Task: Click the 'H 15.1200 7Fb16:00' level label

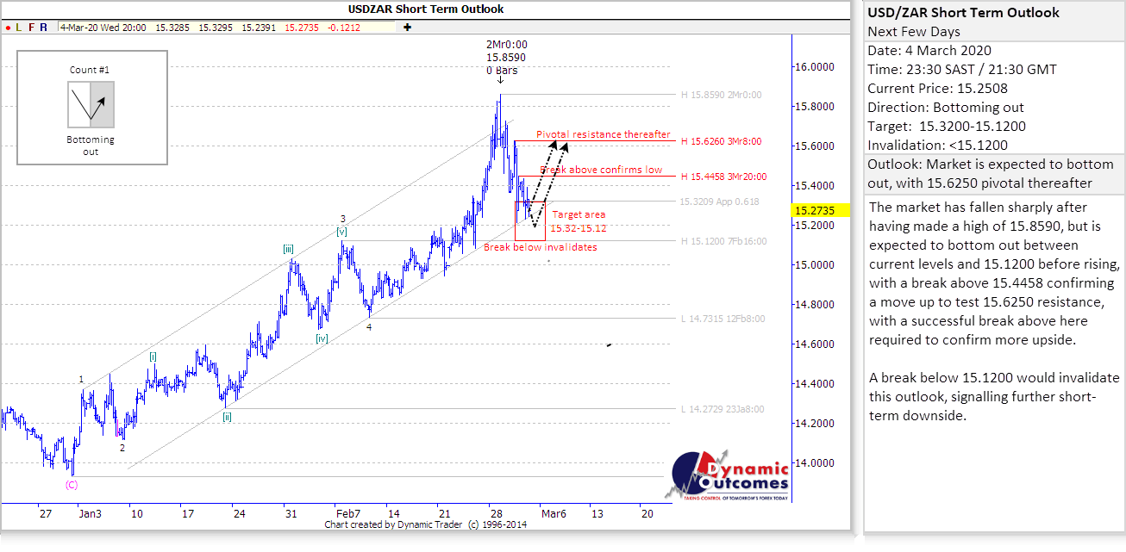Action: [x=723, y=241]
